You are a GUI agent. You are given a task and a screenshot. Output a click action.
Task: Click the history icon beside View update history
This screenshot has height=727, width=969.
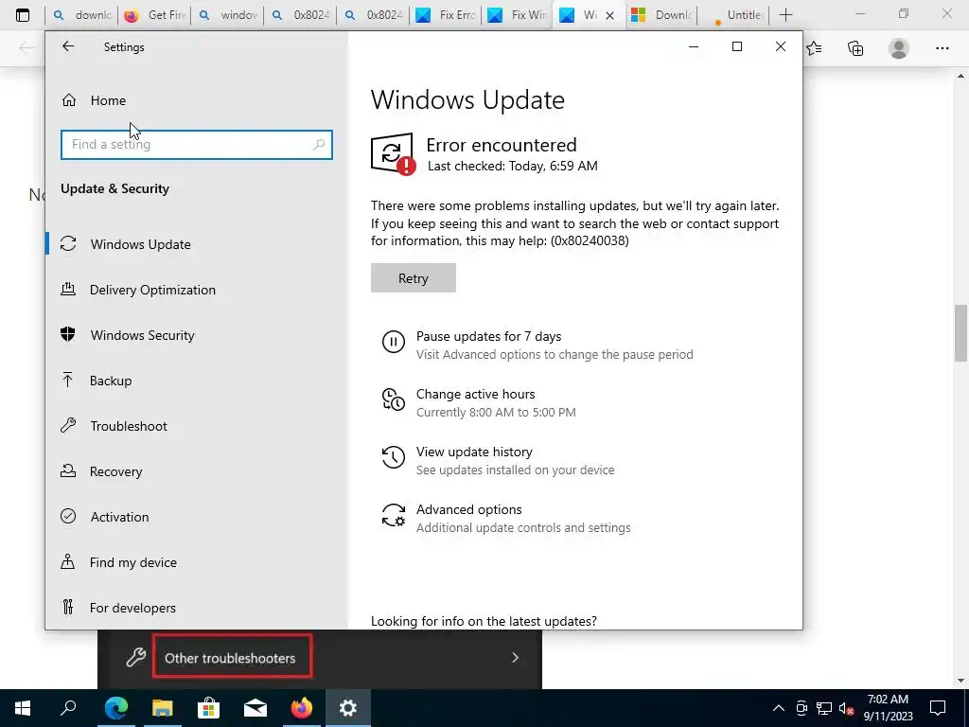click(393, 457)
